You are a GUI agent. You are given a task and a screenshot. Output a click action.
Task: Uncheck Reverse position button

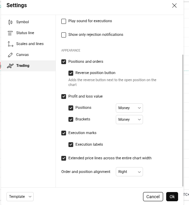tap(71, 73)
